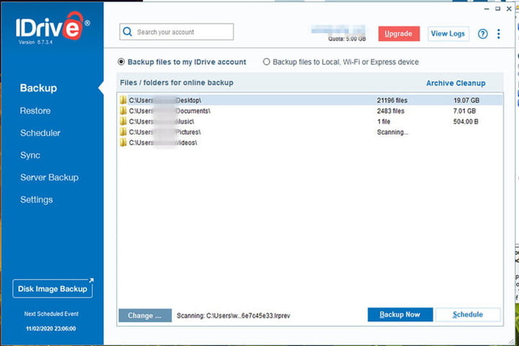Screen dimensions: 519x346
Task: Open the Scheduler section
Action: 40,133
